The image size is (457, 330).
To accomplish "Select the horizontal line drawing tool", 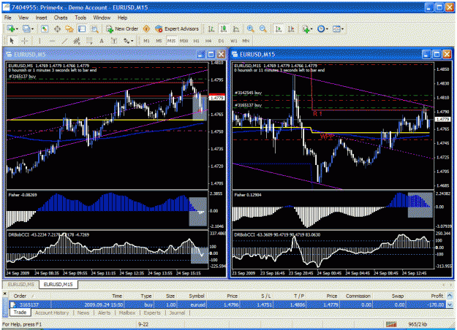I will [x=52, y=41].
